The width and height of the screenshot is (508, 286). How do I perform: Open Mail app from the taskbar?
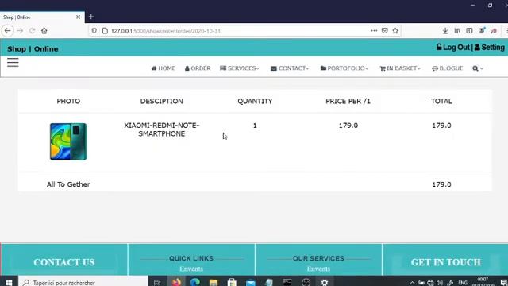tap(251, 282)
